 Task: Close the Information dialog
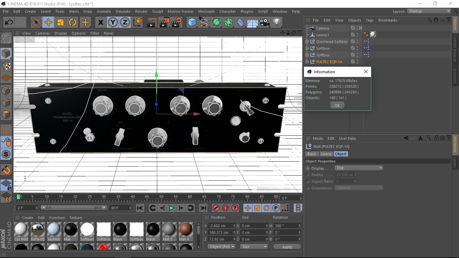coord(366,72)
